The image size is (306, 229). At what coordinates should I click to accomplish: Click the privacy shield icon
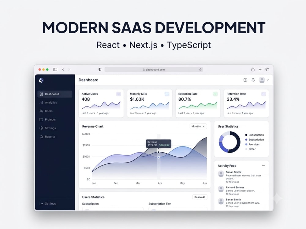(x=100, y=70)
